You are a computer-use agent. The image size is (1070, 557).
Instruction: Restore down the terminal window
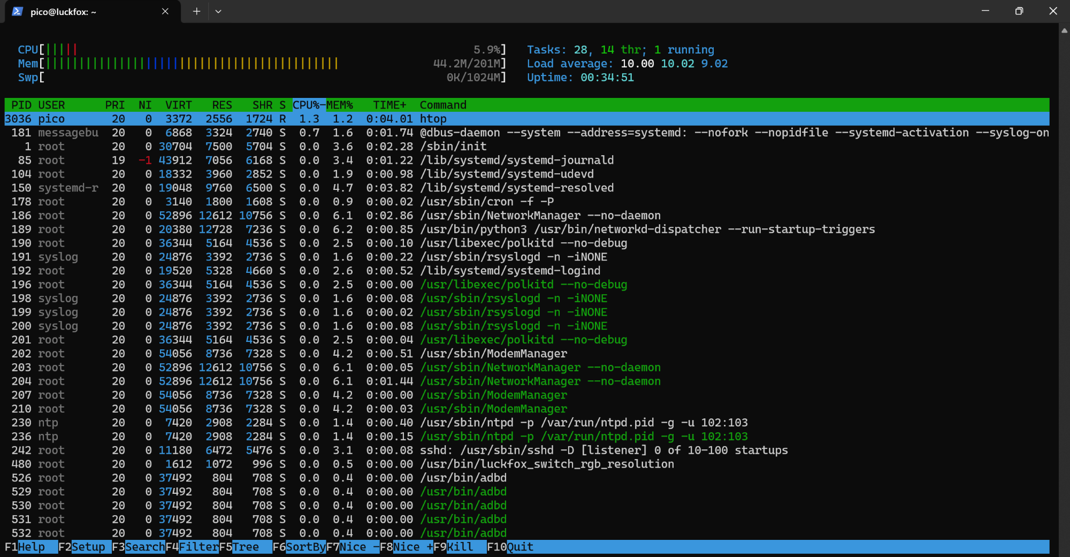(x=1019, y=11)
